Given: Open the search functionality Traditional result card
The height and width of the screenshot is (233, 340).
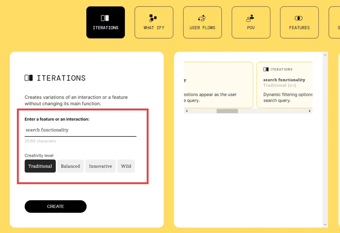Looking at the screenshot, I should 285,85.
